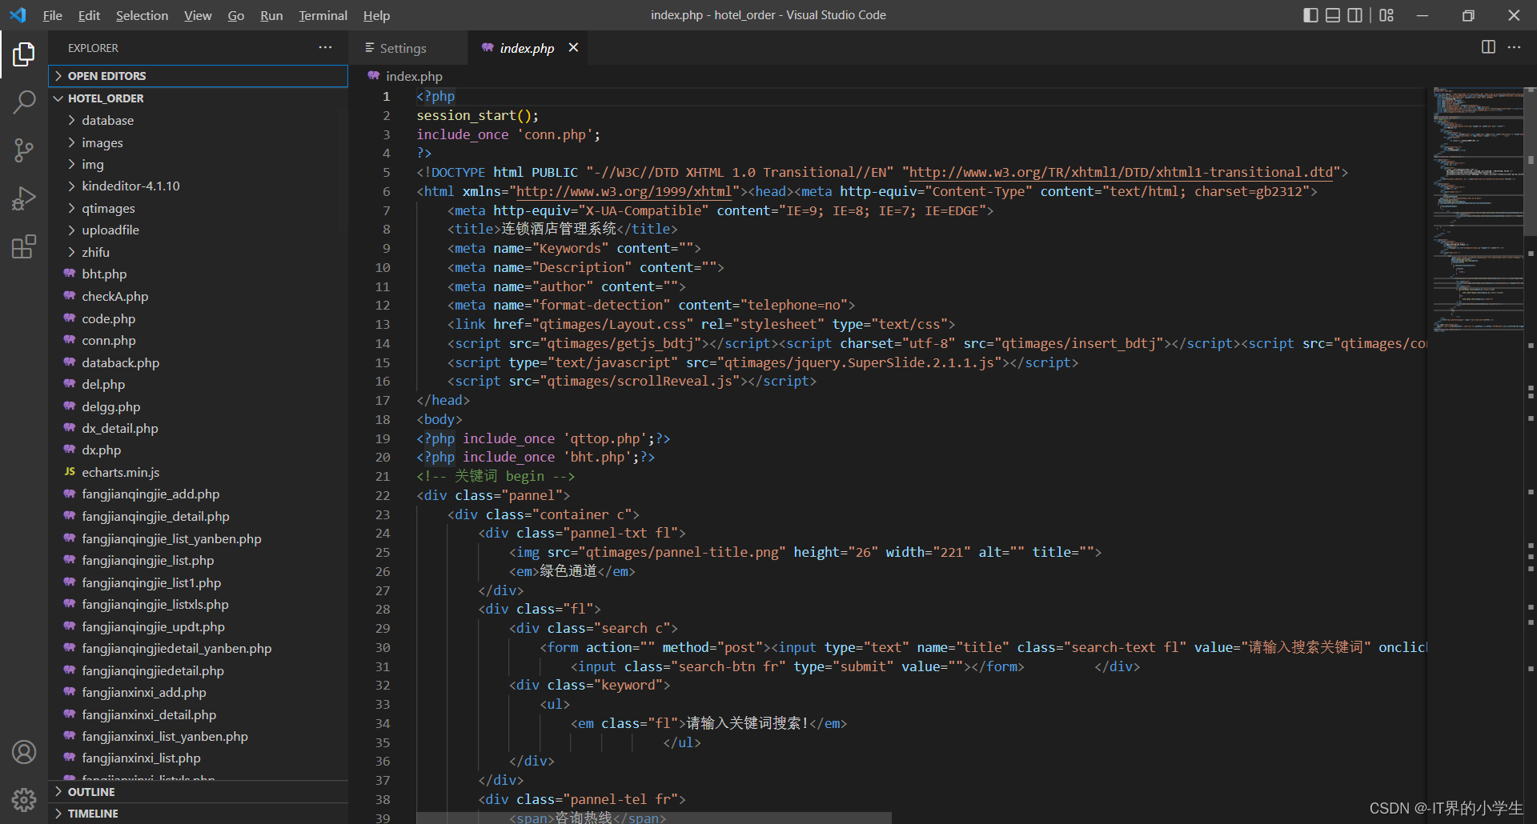The image size is (1537, 824).
Task: Expand the TIMELINE section
Action: click(x=198, y=814)
